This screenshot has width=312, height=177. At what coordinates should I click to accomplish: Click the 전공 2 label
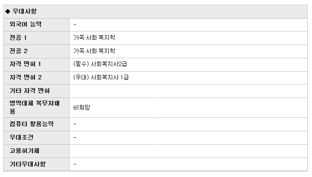(x=19, y=51)
